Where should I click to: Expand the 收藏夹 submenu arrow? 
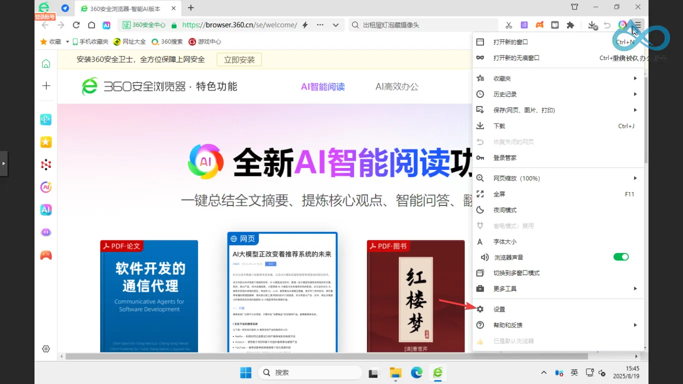pos(635,78)
